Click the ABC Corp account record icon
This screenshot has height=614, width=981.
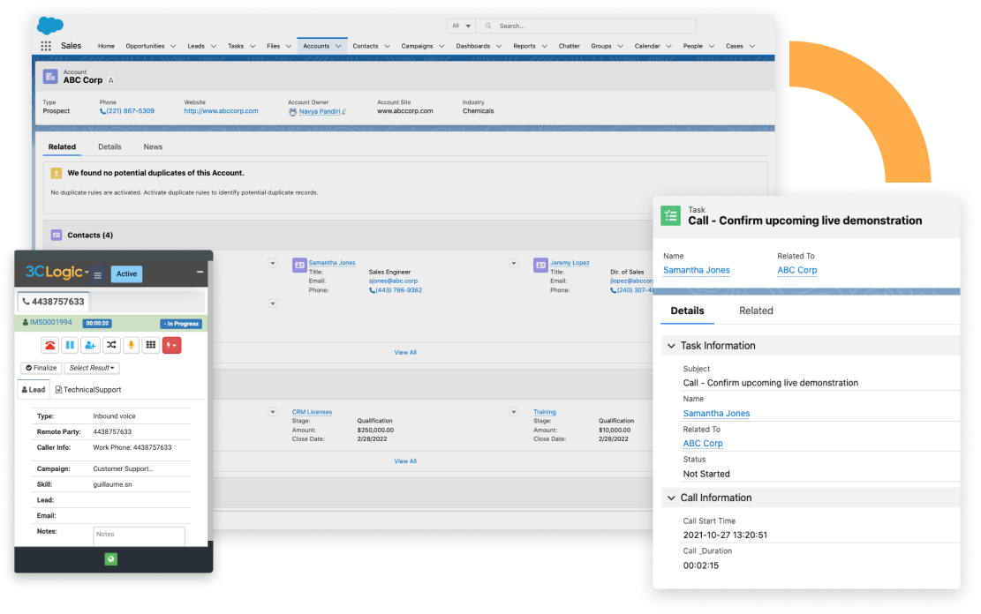(x=50, y=76)
